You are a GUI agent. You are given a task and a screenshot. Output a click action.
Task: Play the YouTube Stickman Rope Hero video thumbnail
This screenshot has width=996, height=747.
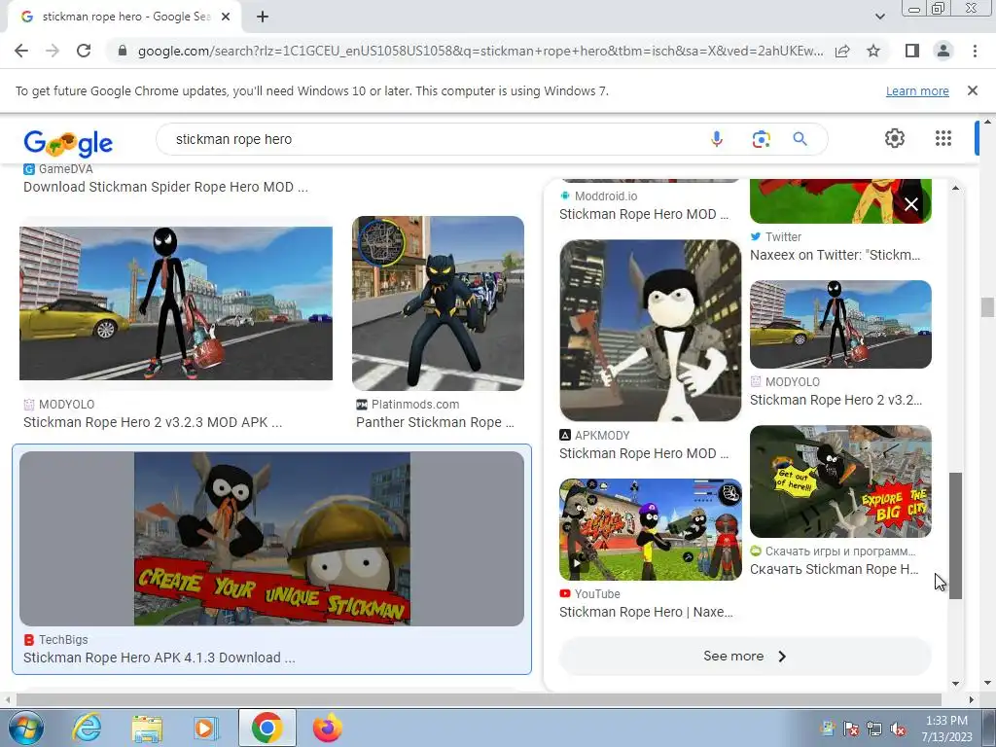(x=651, y=529)
